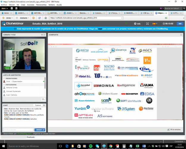186x149 pixels.
Task: Toggle the Fit to window checkbox
Action: (169, 130)
